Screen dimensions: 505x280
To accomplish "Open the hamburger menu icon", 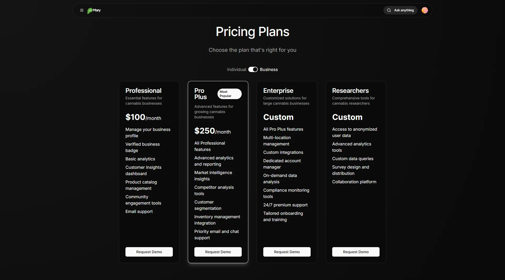I will (82, 10).
